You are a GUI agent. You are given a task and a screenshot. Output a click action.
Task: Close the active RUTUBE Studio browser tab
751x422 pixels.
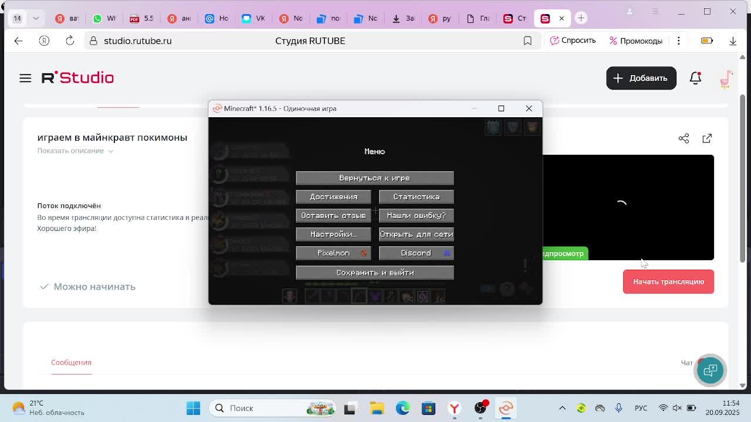pos(561,18)
